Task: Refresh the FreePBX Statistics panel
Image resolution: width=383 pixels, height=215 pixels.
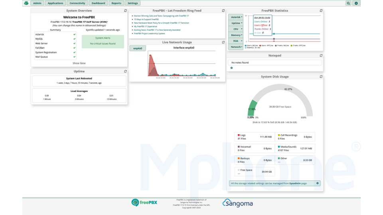Action: coord(321,10)
